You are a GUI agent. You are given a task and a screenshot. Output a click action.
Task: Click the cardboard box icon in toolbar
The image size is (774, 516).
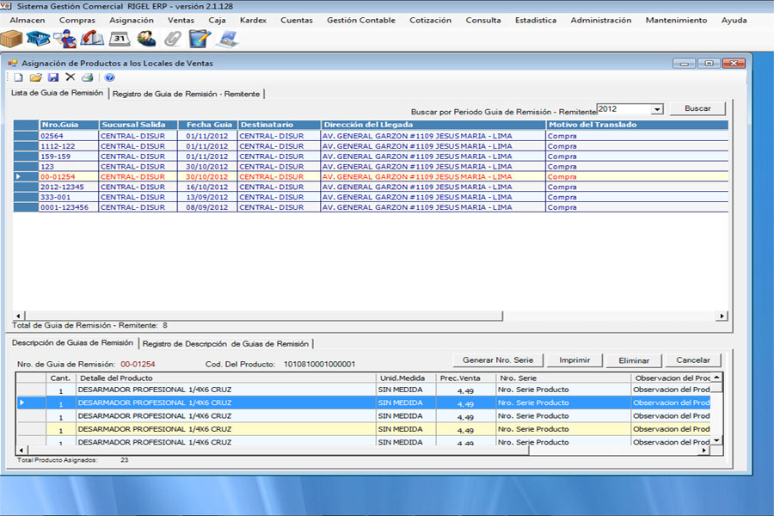pos(11,38)
